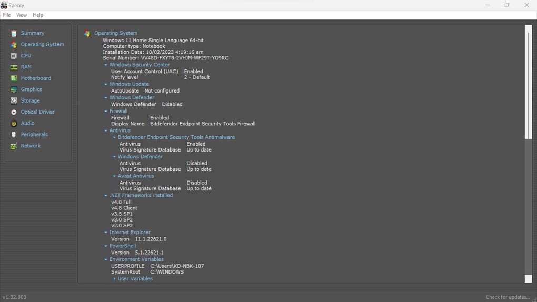Image resolution: width=537 pixels, height=302 pixels.
Task: Click version number v1.32.803 in status bar
Action: point(14,297)
